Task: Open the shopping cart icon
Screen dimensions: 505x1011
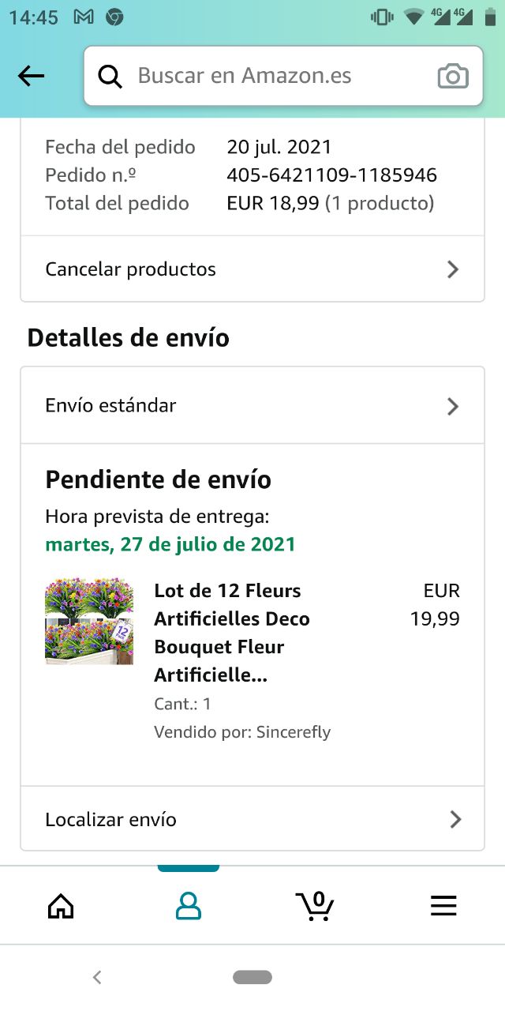Action: pos(315,906)
